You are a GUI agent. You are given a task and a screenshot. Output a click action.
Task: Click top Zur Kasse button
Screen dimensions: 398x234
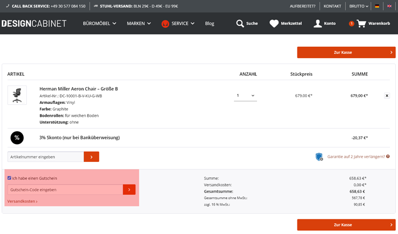[346, 52]
